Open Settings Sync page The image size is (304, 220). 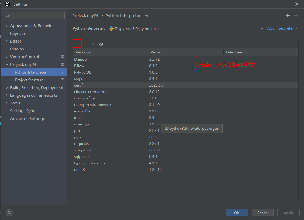[23, 111]
